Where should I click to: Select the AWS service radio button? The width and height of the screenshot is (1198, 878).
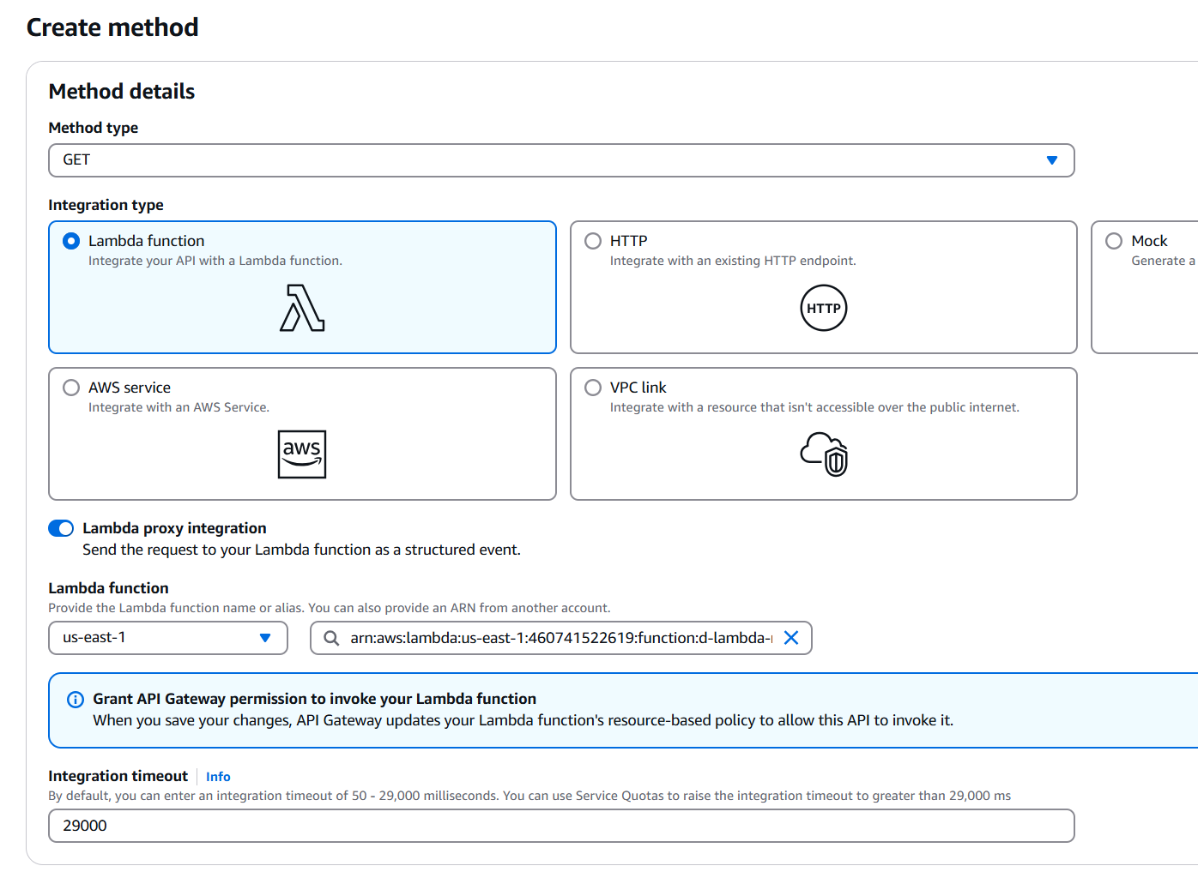[72, 388]
